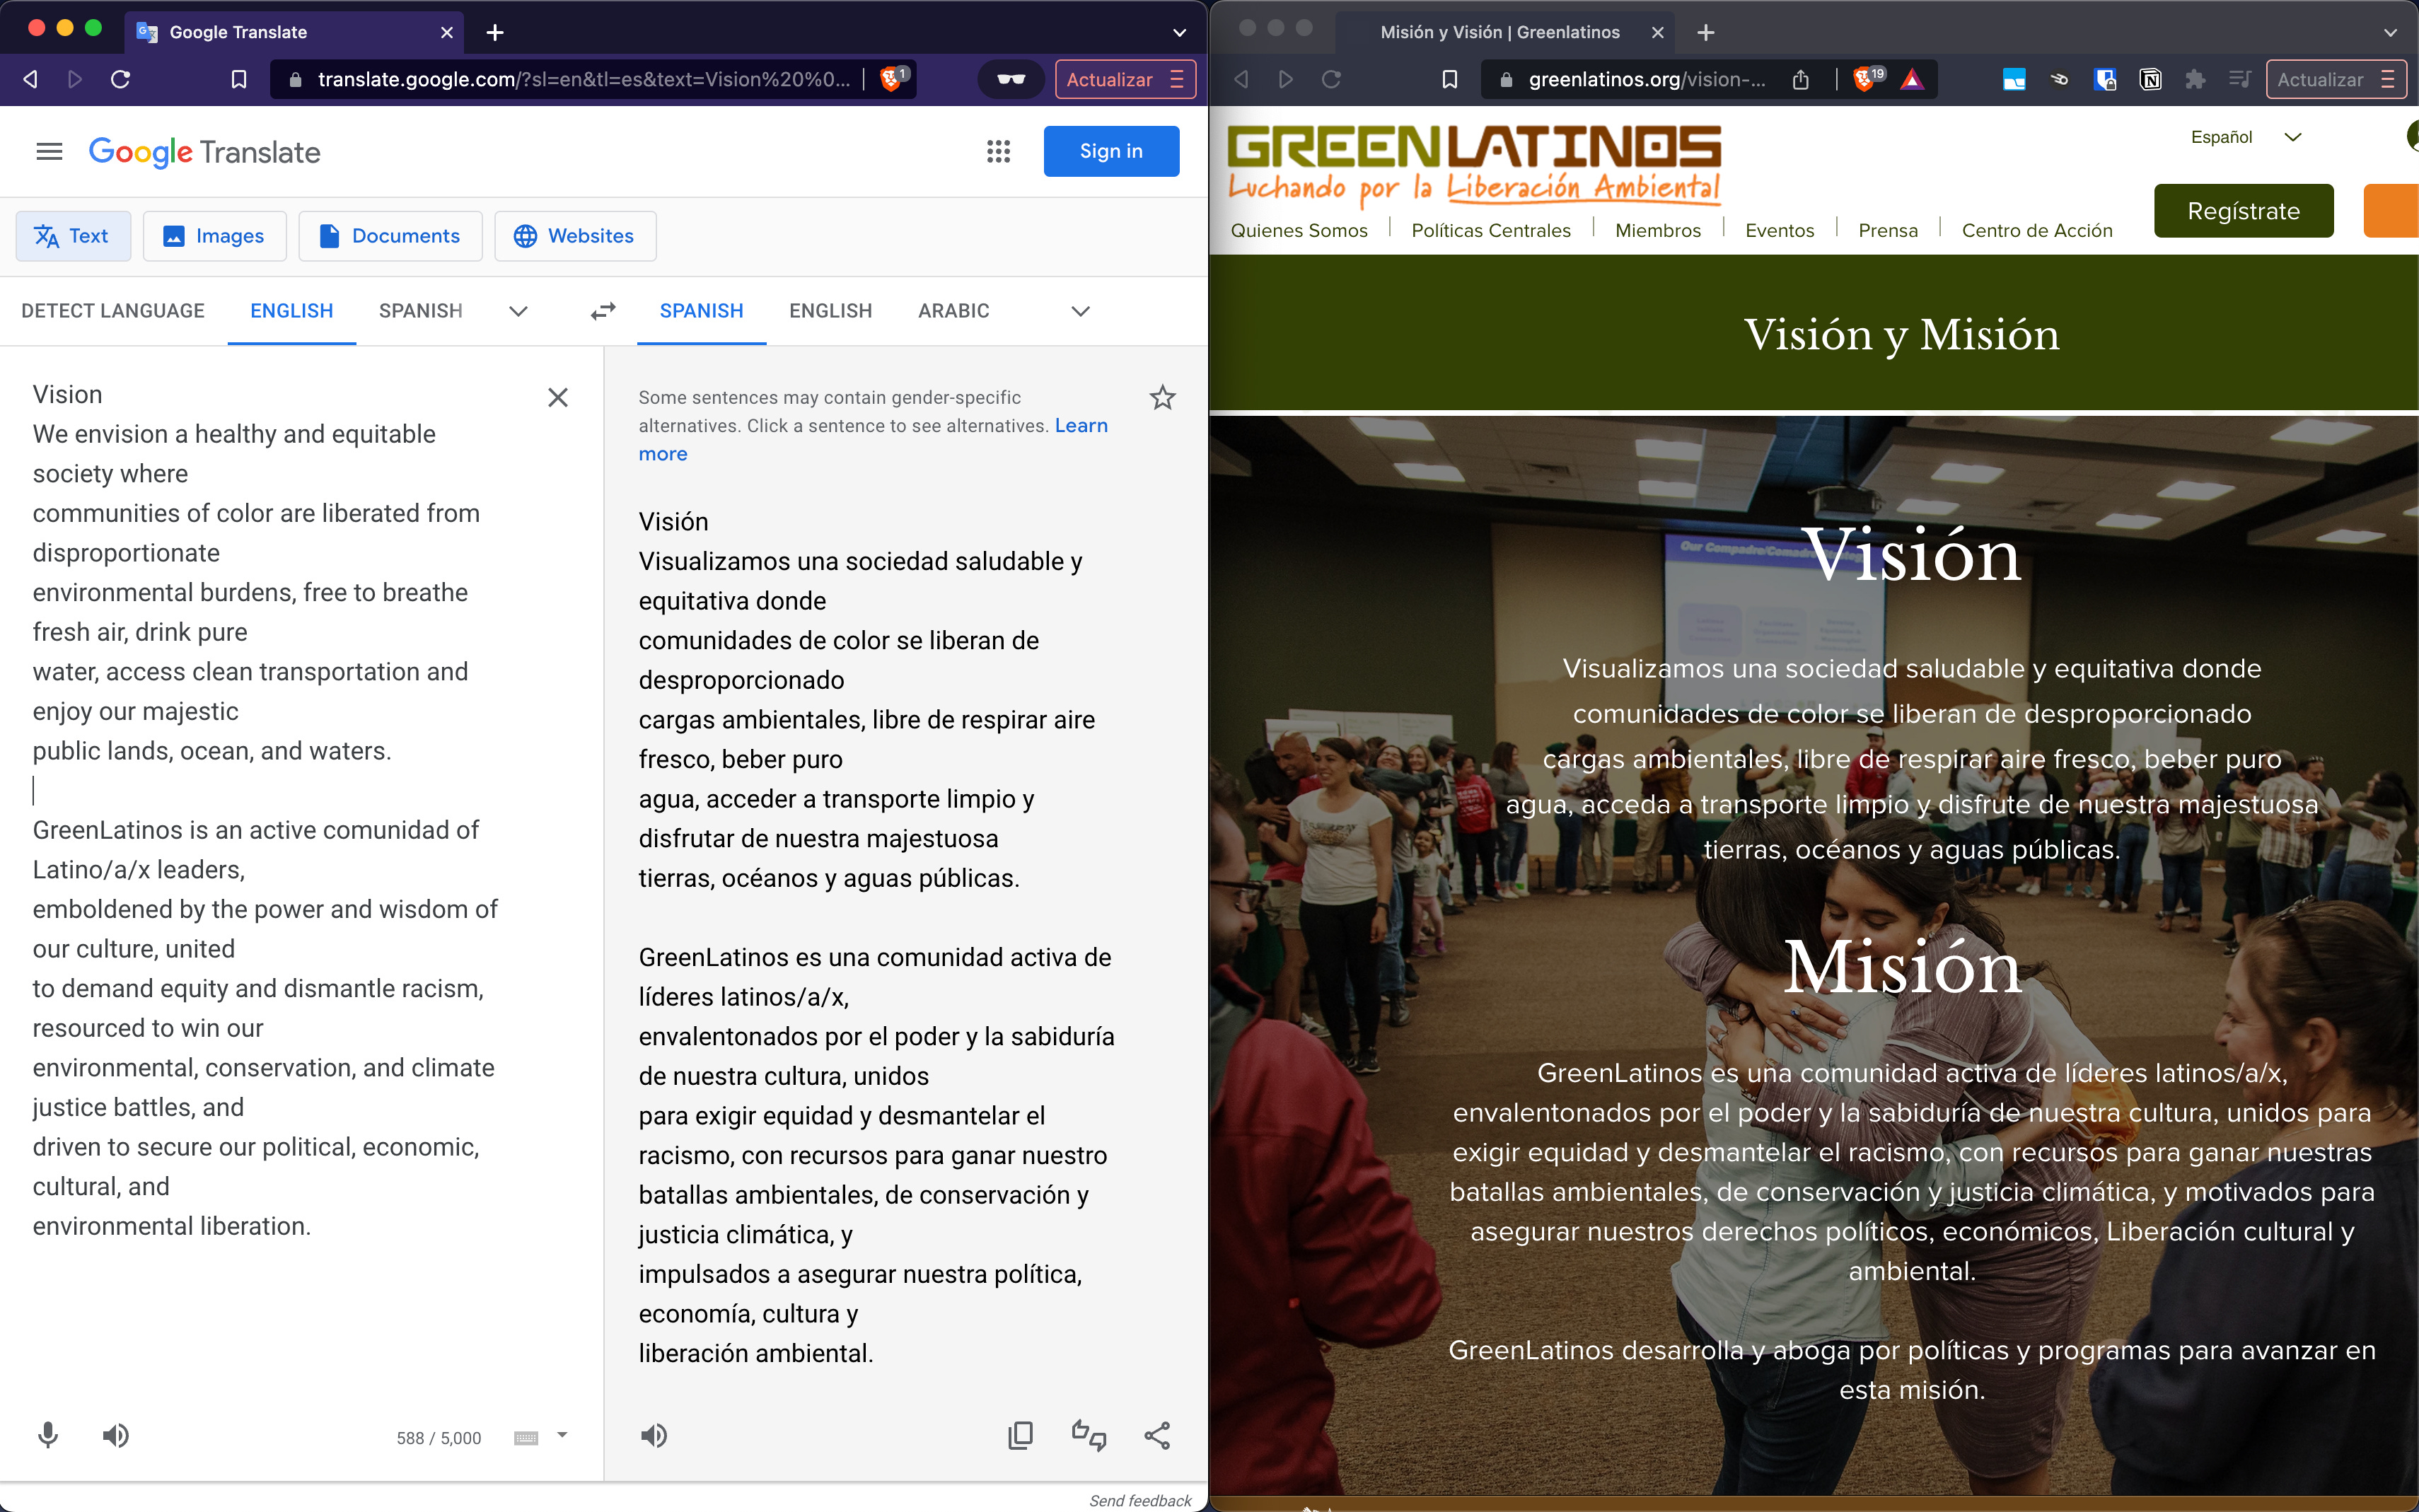Select Spanish as target language
This screenshot has width=2419, height=1512.
click(702, 311)
